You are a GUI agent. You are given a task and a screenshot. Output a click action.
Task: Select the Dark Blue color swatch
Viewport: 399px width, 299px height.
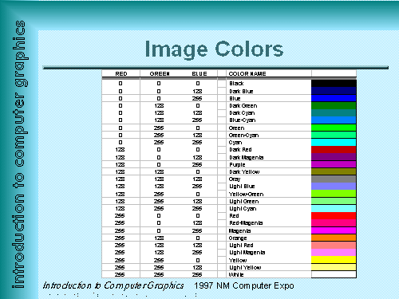(x=334, y=91)
